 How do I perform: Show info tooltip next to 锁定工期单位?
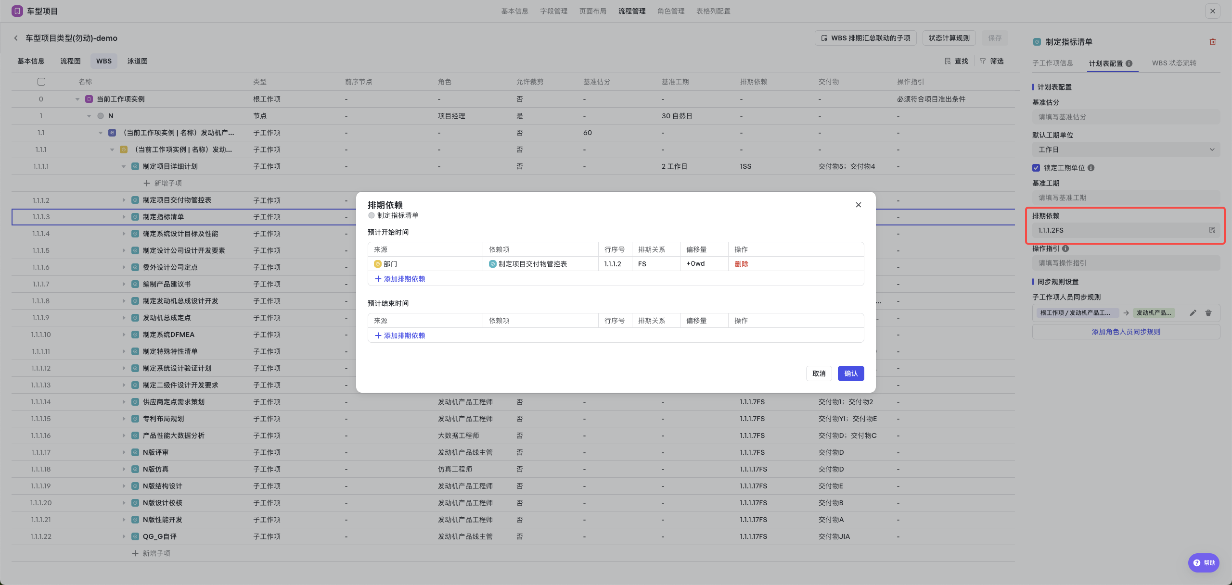1091,168
